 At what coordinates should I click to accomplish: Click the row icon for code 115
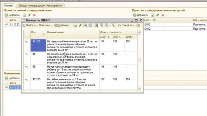[x=27, y=54]
